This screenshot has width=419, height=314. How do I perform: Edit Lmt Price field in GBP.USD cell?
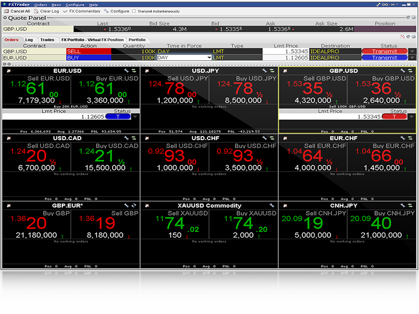point(330,117)
